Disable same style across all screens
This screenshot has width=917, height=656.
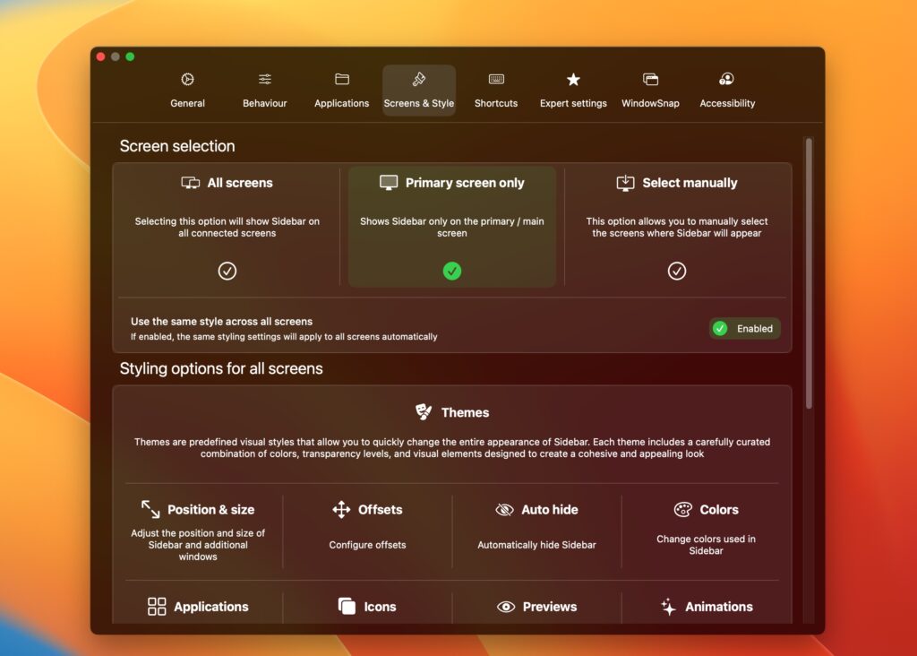pos(744,328)
